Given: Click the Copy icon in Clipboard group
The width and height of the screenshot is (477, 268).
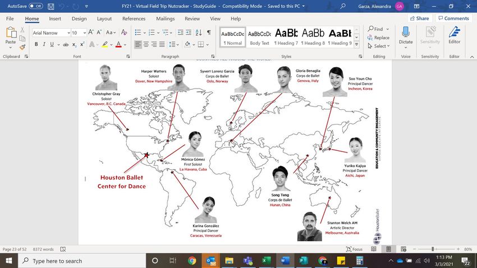Looking at the screenshot, I should [22, 38].
